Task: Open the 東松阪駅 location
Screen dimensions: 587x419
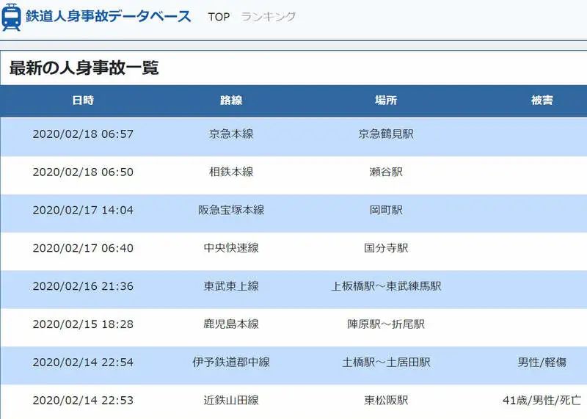Action: click(386, 401)
